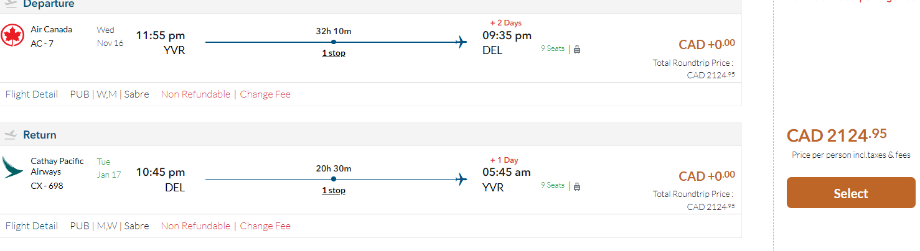View the Change Fee for the departure flight
Screen dimensions: 920x251
(x=265, y=94)
